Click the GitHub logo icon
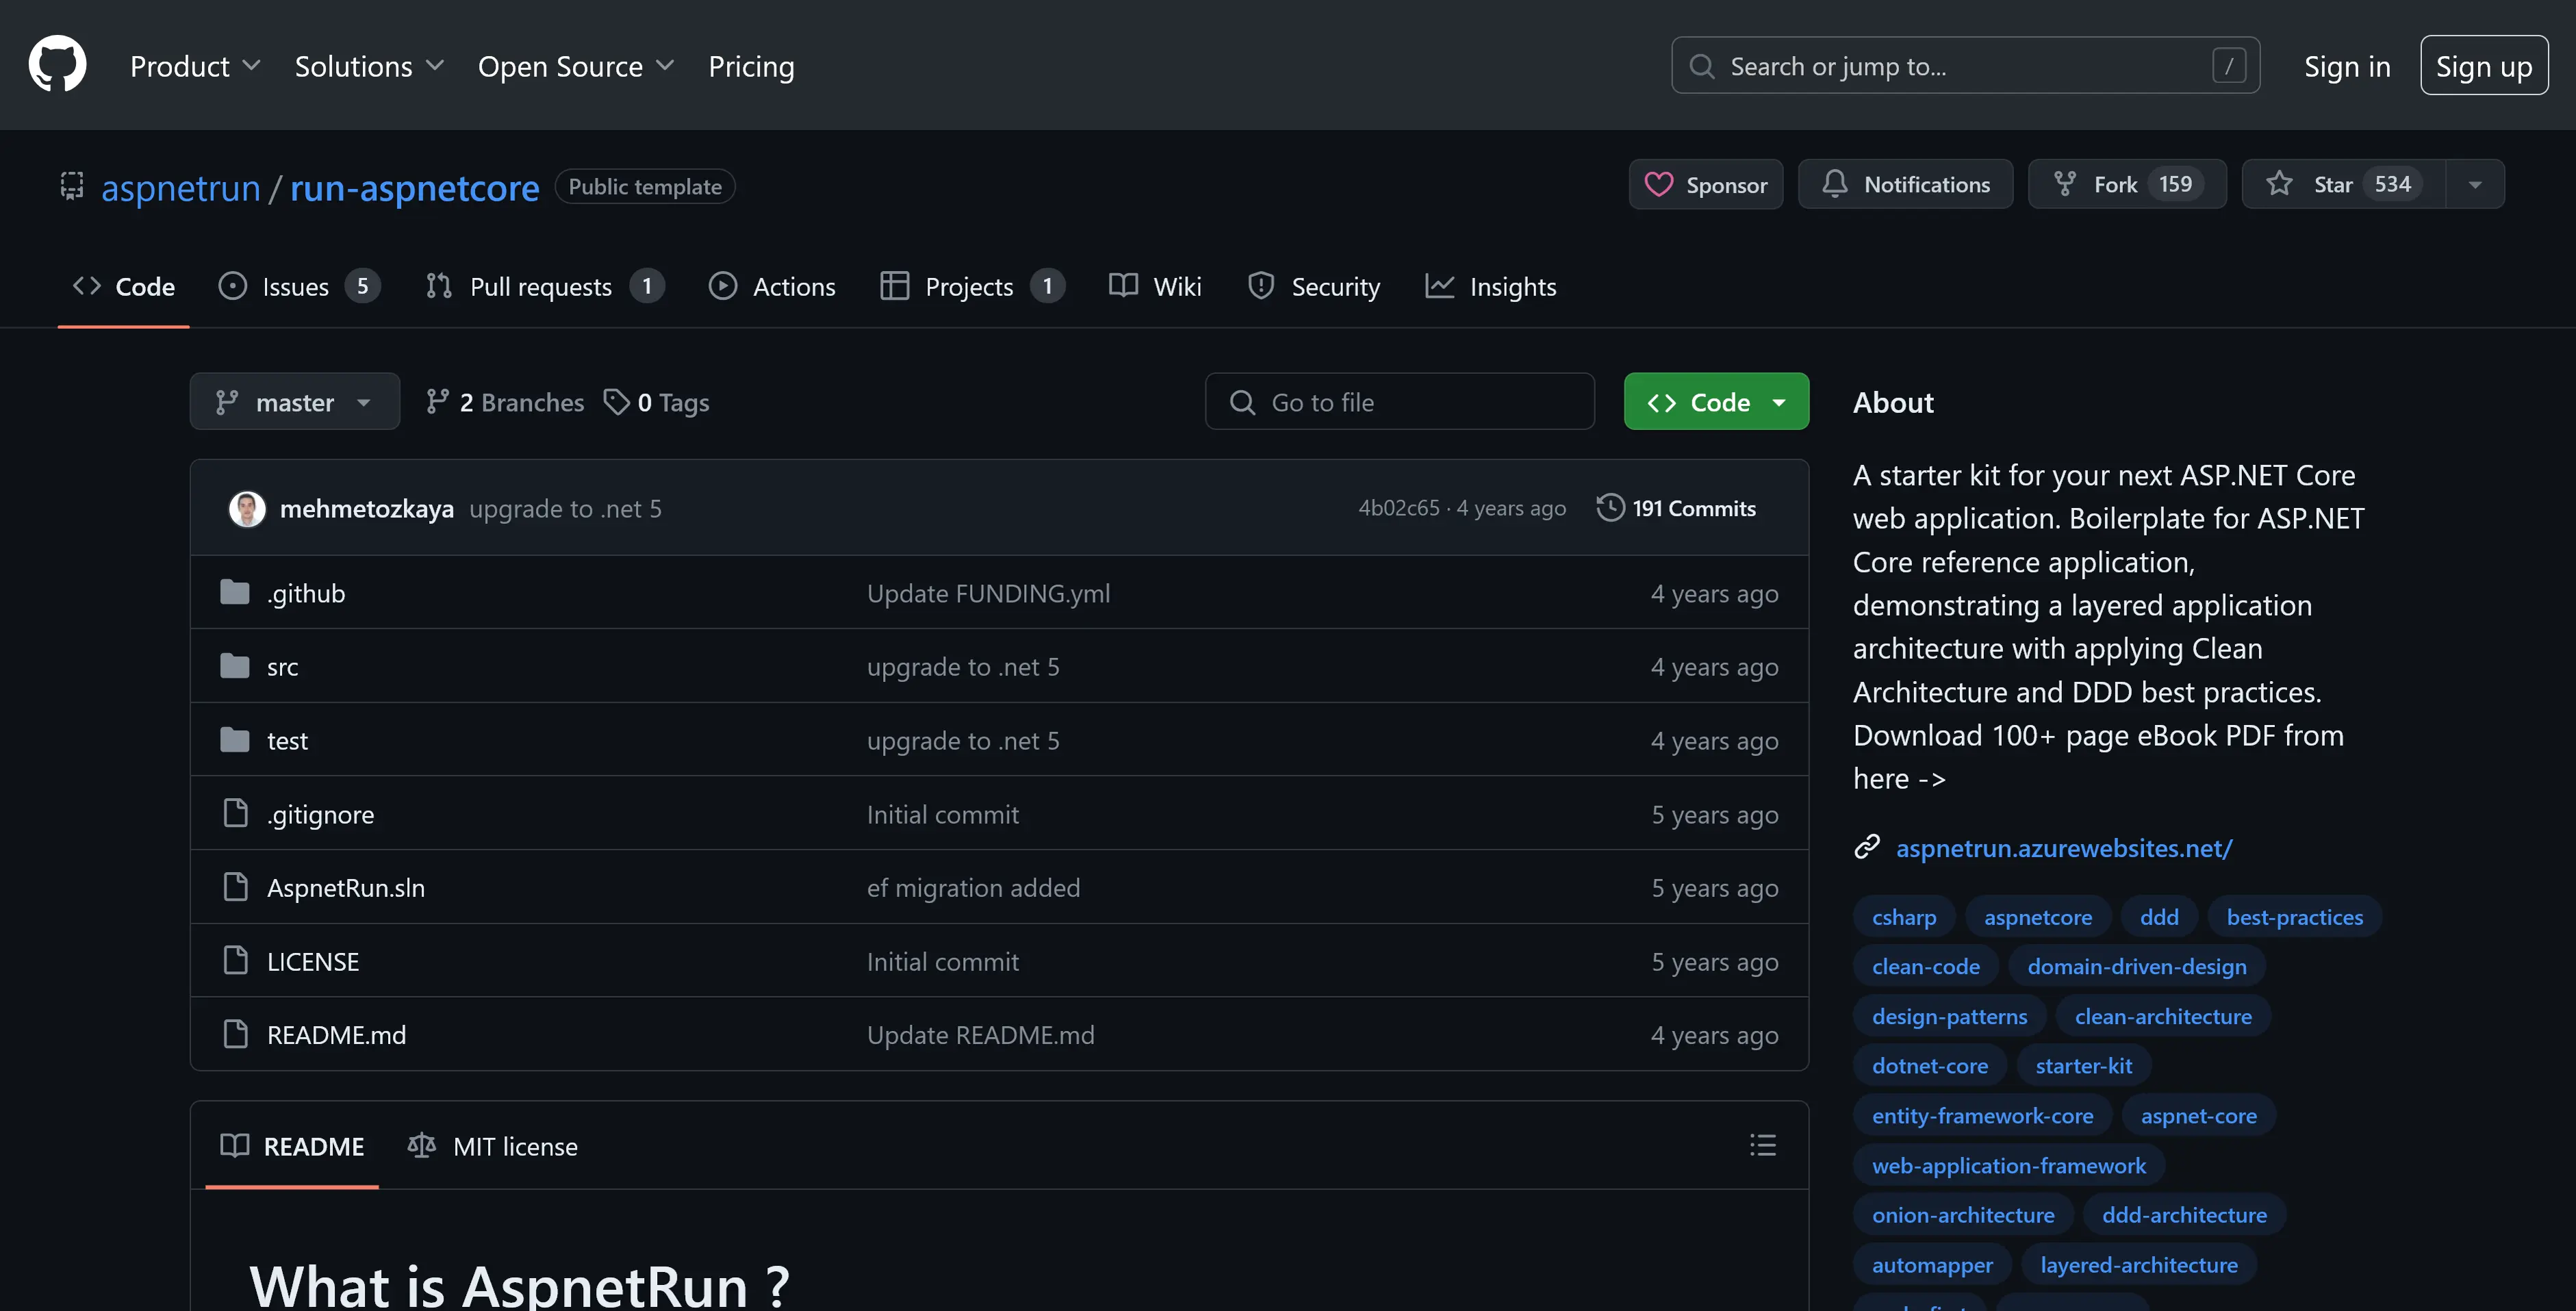This screenshot has height=1311, width=2576. (57, 65)
